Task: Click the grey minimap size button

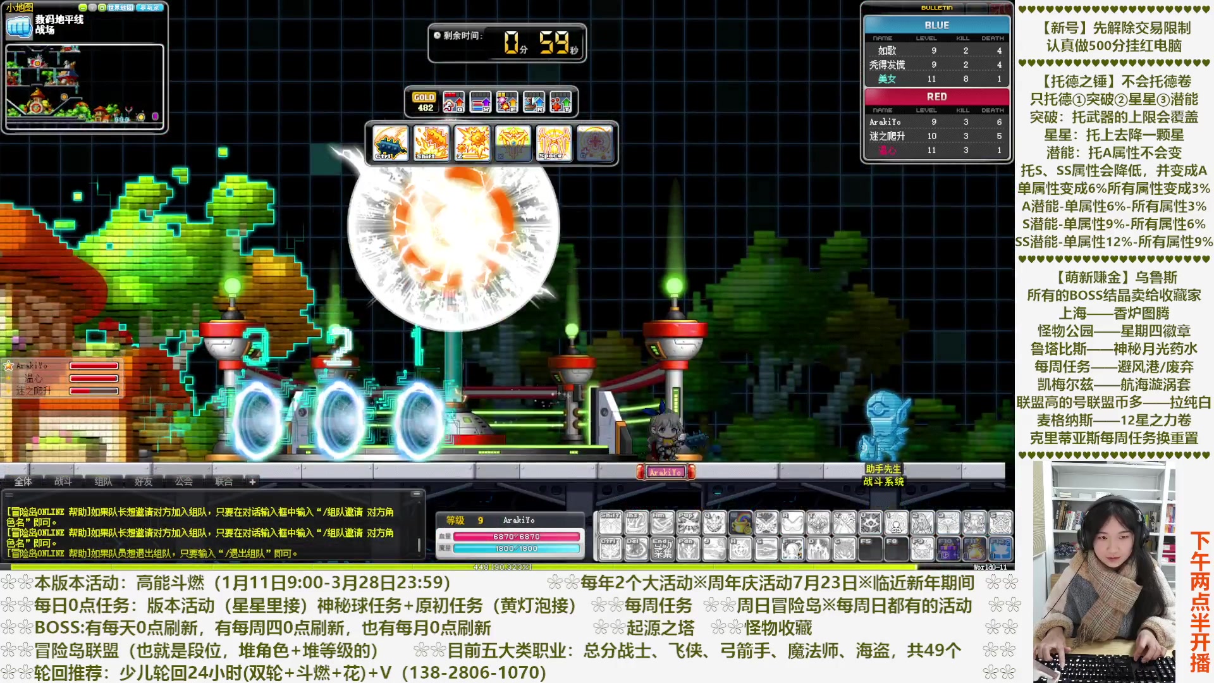Action: pyautogui.click(x=92, y=8)
